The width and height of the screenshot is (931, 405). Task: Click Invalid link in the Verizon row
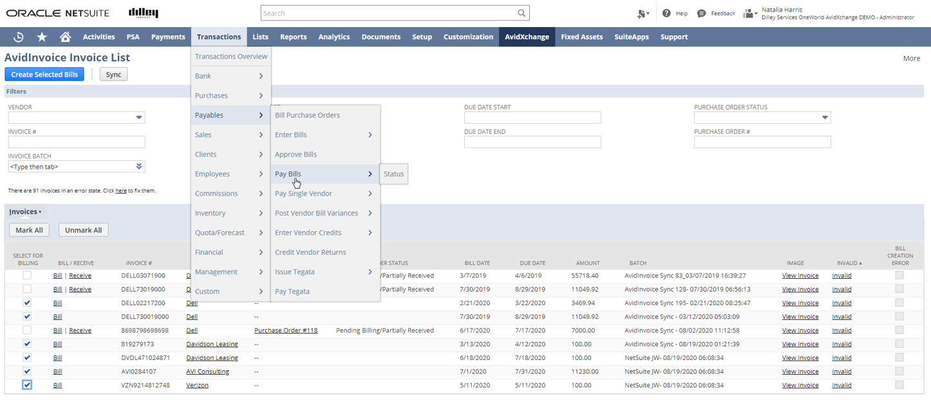point(842,385)
